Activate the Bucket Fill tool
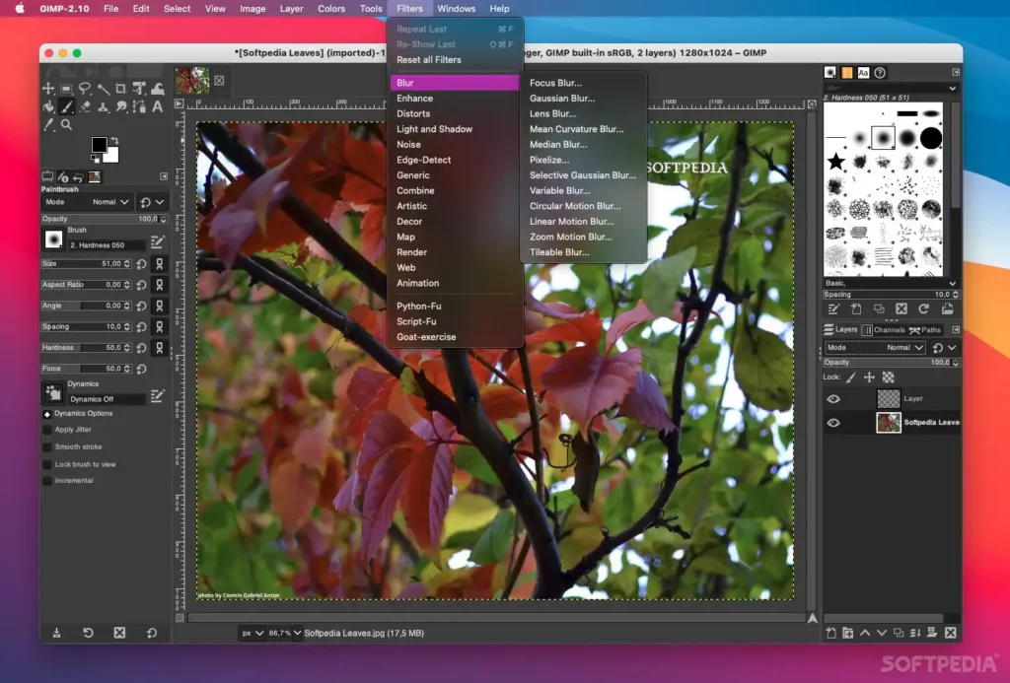 coord(48,106)
